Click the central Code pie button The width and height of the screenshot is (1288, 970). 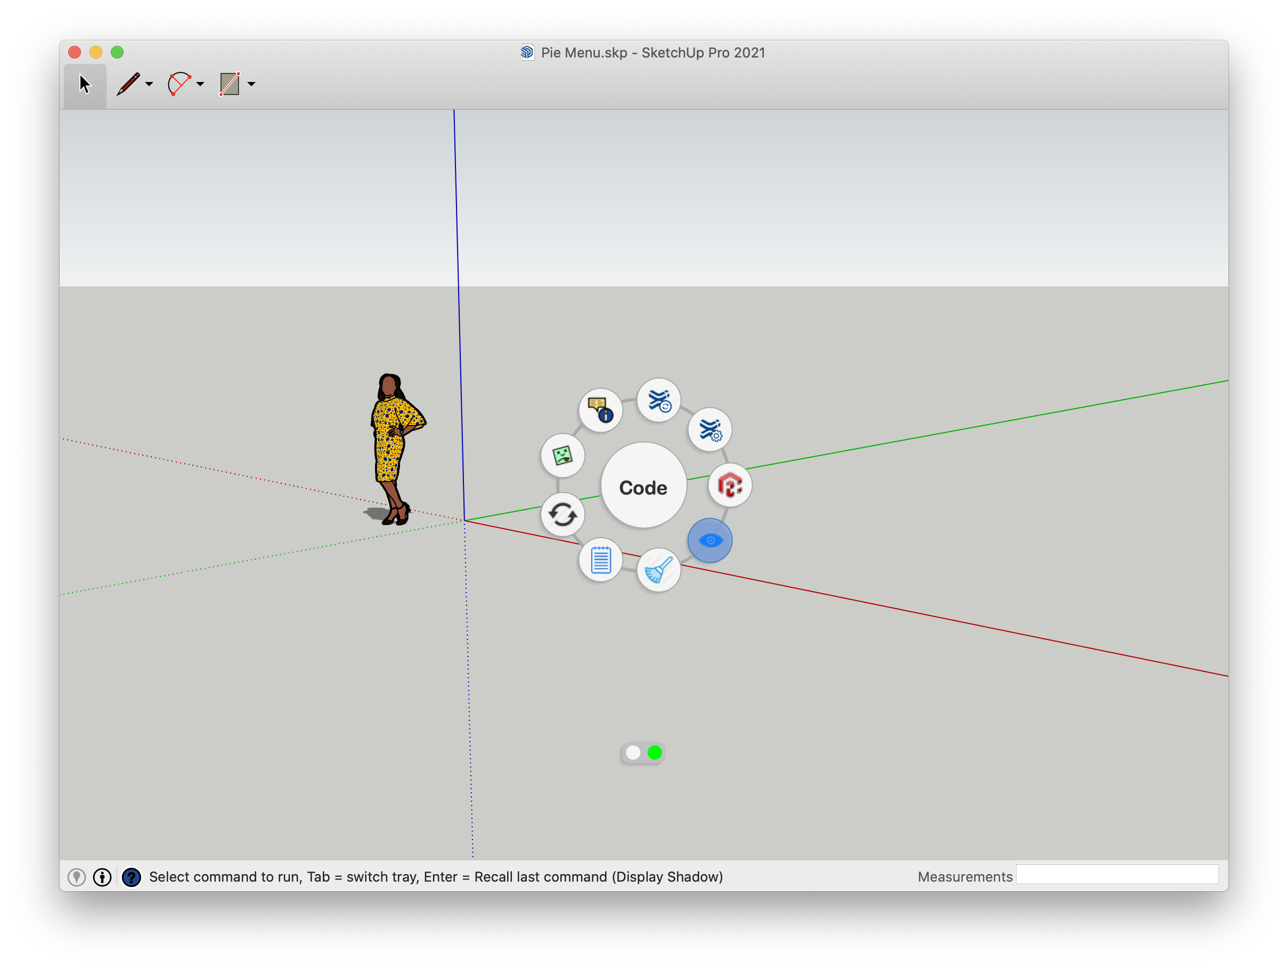(643, 487)
